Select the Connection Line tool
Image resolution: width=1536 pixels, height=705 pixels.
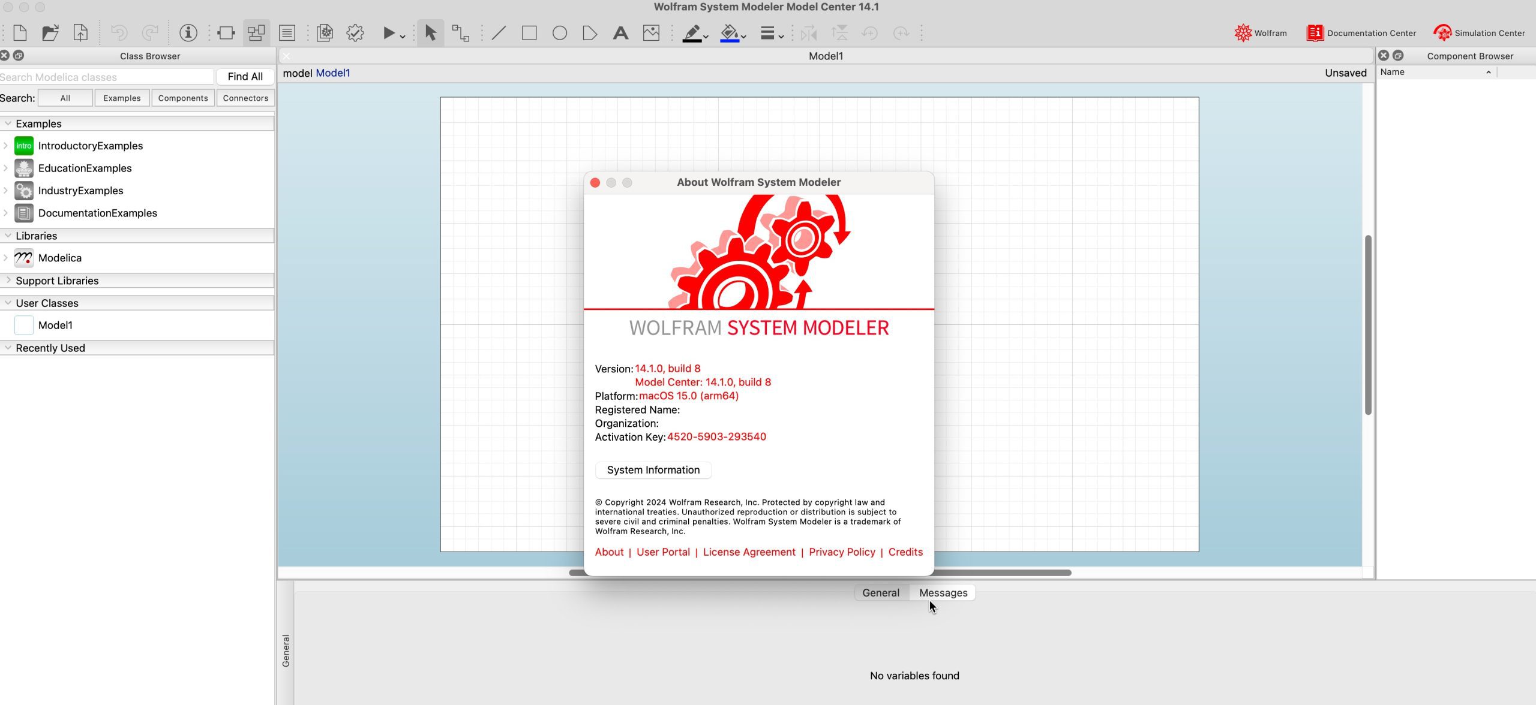pos(461,33)
